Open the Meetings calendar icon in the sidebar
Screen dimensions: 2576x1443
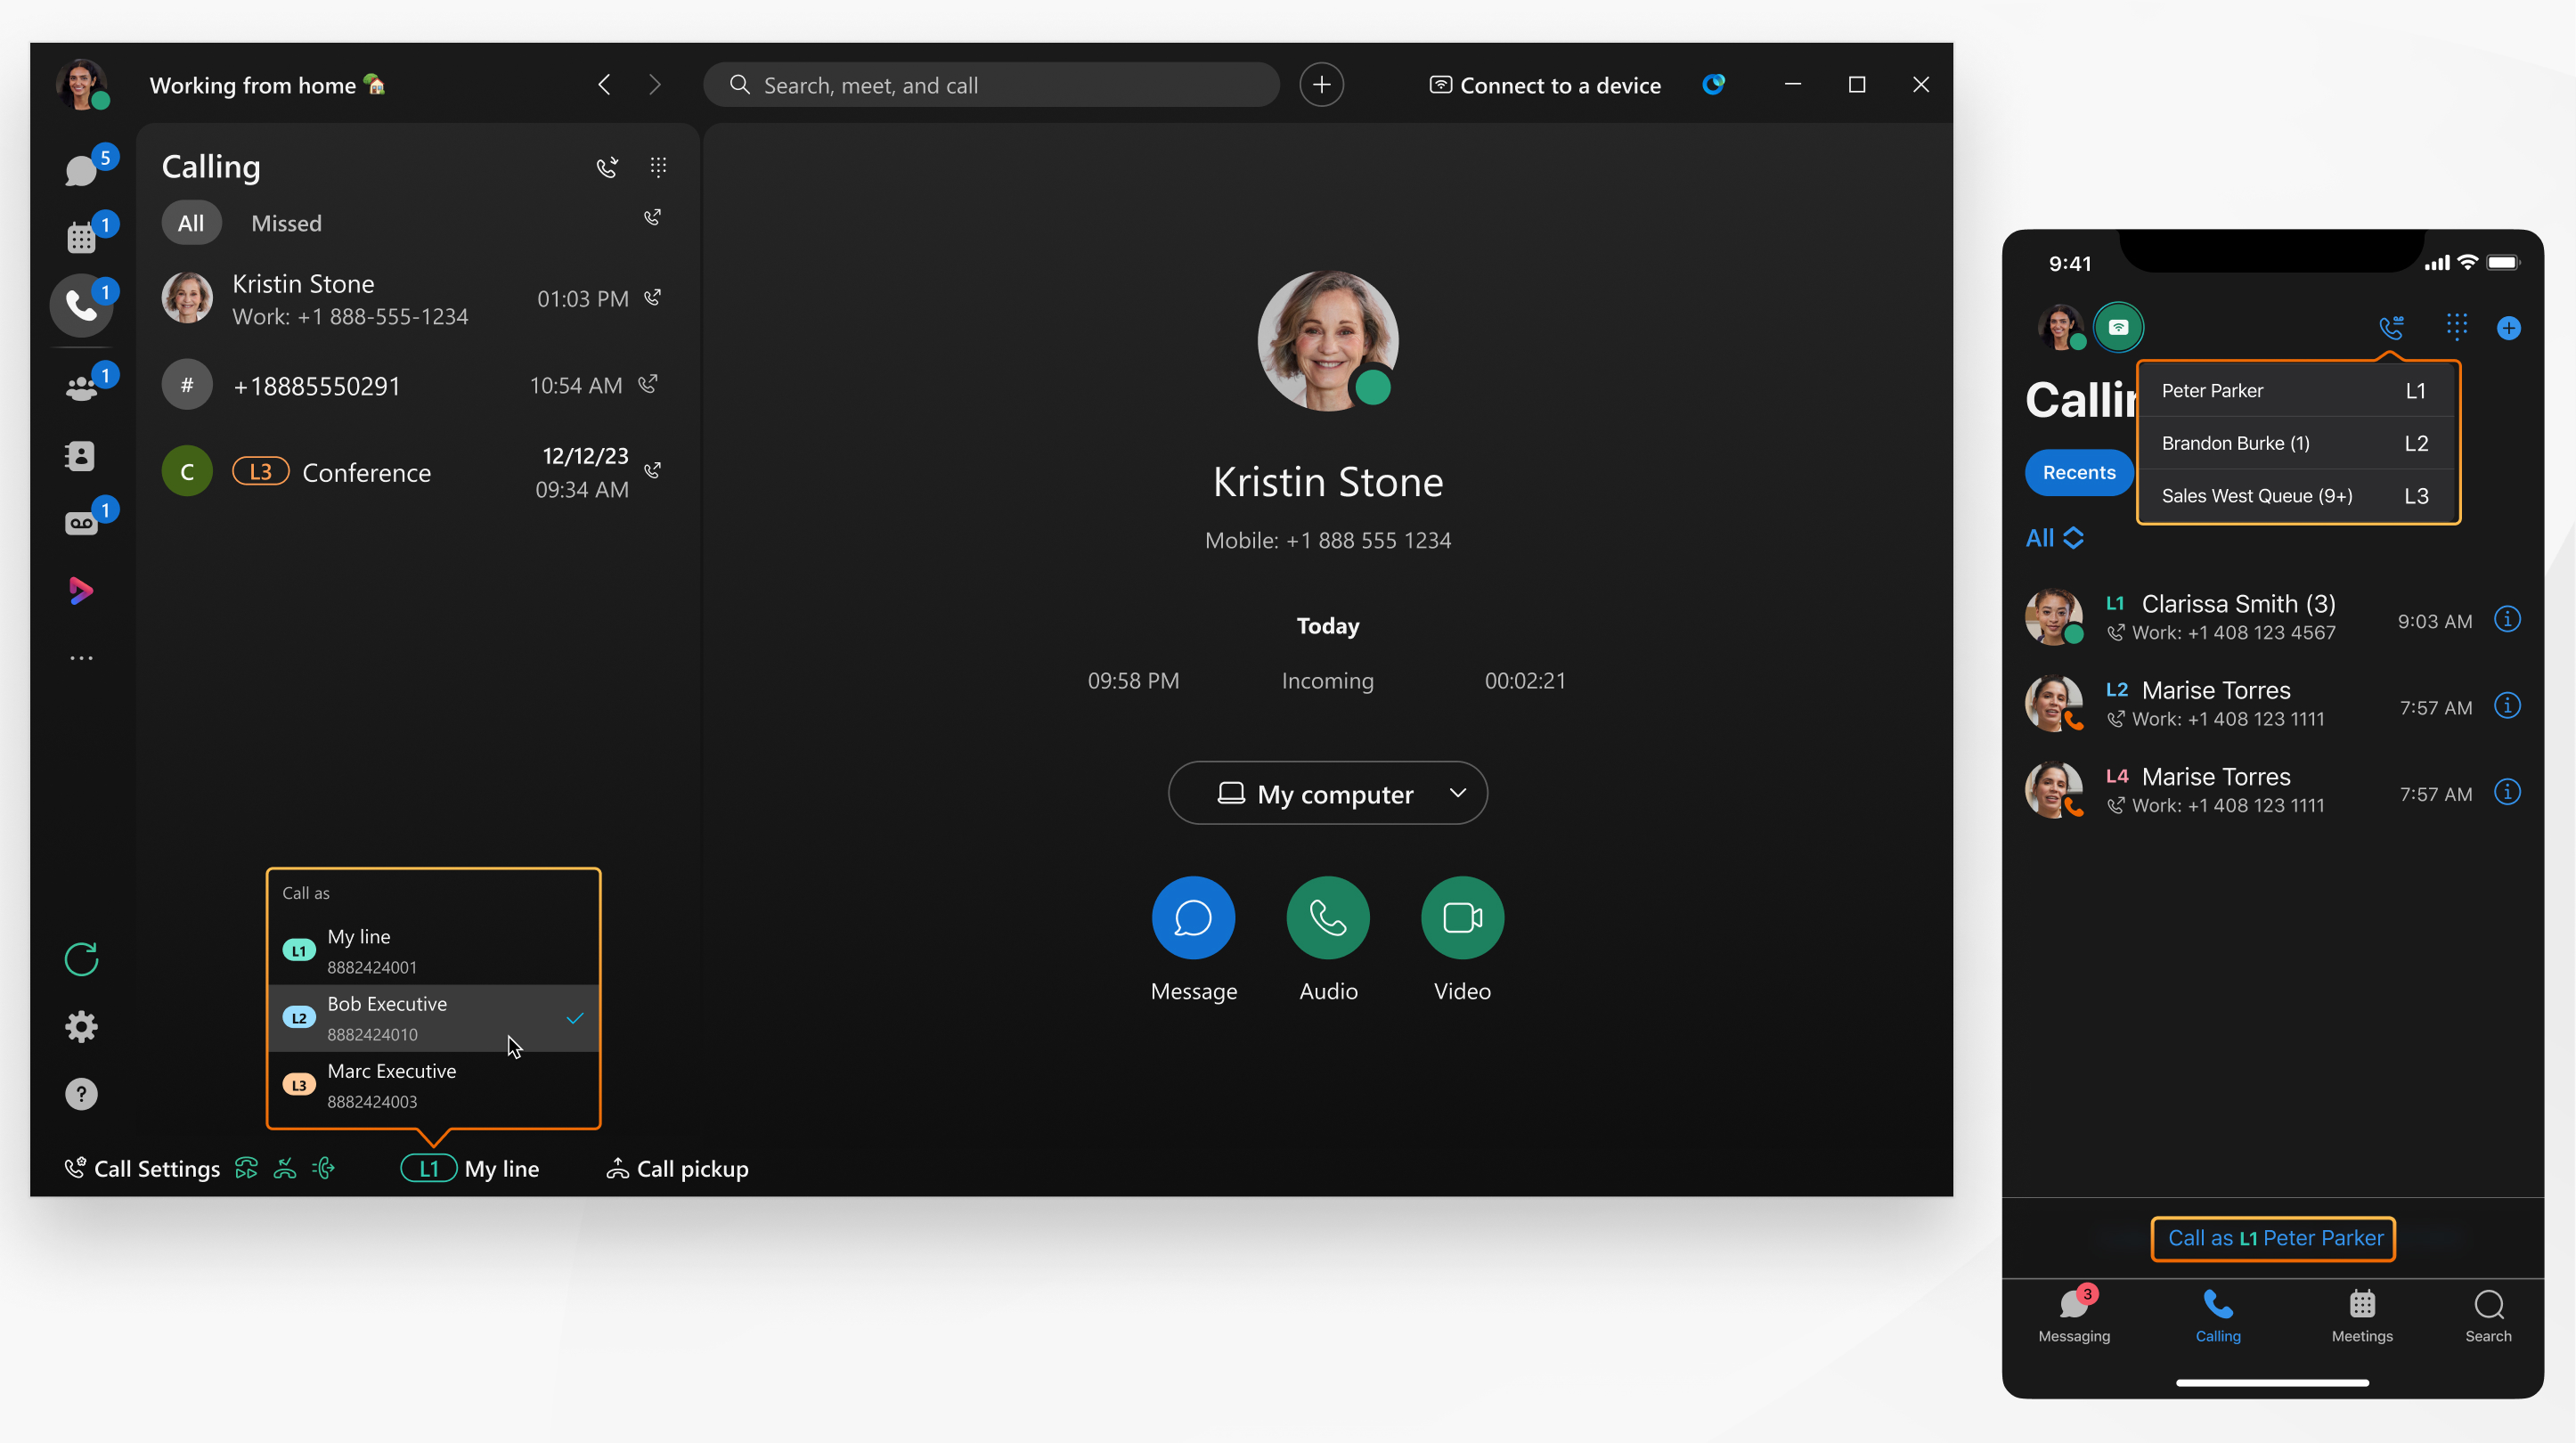(x=82, y=238)
